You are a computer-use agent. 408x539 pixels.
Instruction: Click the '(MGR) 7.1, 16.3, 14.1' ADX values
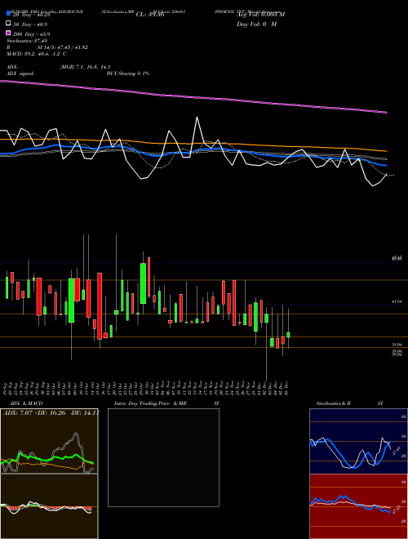(85, 67)
